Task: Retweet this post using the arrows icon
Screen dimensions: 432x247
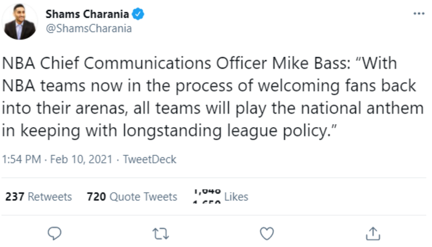Action: pyautogui.click(x=160, y=233)
